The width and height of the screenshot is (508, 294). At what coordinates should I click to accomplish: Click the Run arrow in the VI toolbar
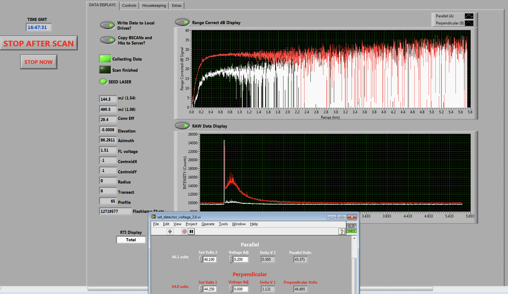tap(170, 232)
